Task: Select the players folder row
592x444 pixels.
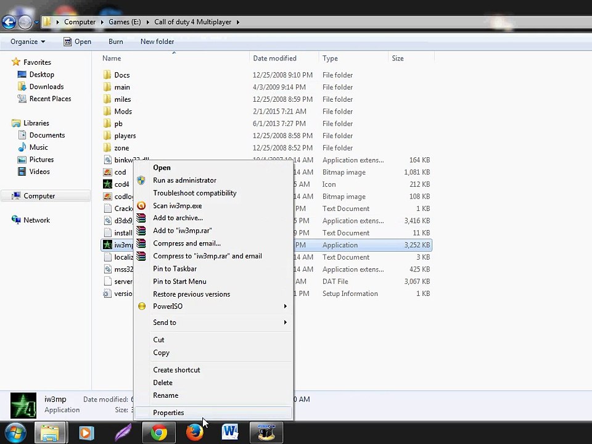Action: tap(266, 136)
